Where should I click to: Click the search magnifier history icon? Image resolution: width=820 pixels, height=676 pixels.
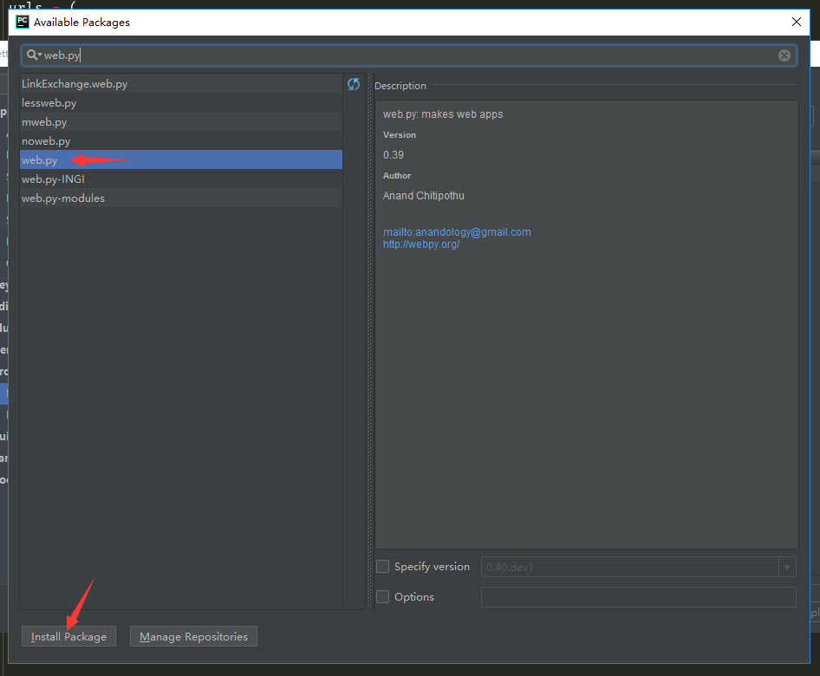(x=34, y=55)
